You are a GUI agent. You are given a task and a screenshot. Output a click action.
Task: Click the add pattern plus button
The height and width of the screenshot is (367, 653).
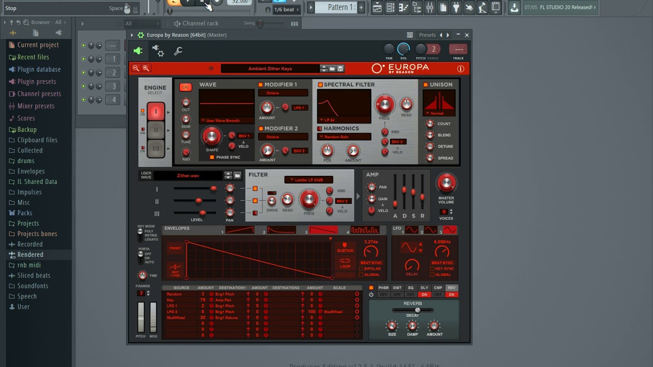[x=361, y=7]
